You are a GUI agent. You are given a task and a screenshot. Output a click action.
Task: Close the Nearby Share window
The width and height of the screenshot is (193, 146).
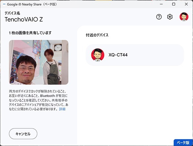click(x=186, y=4)
